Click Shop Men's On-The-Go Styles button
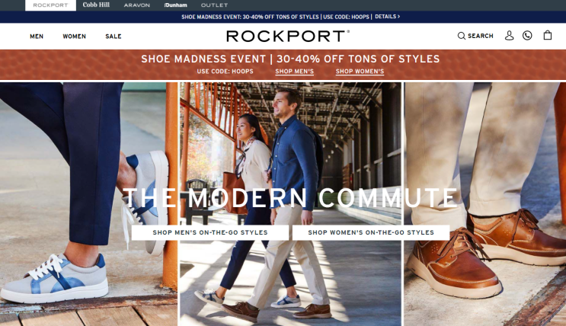This screenshot has height=326, width=566. [210, 232]
